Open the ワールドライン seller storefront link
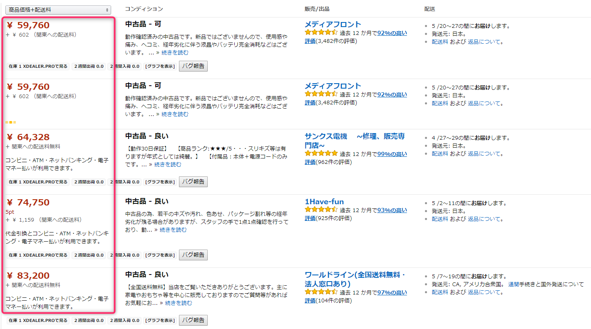Image resolution: width=591 pixels, height=329 pixels. (355, 279)
